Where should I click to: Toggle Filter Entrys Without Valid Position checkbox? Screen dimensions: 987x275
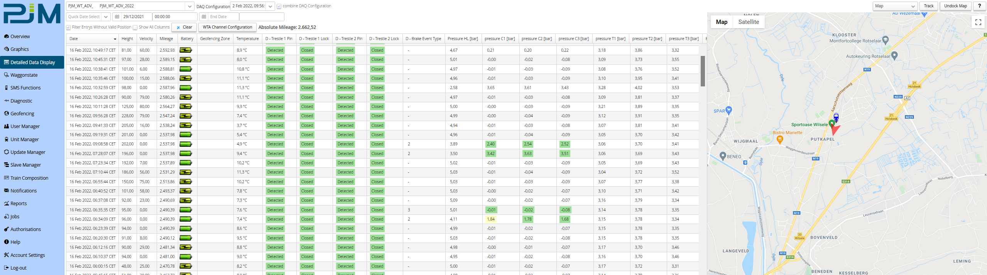pyautogui.click(x=68, y=27)
